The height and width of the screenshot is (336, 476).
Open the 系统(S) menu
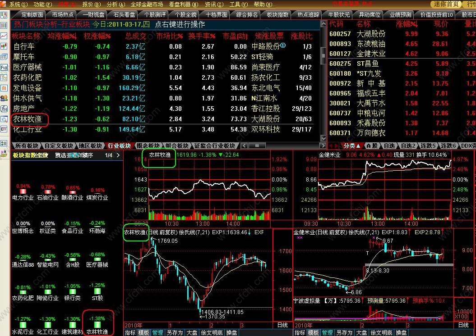pos(18,4)
